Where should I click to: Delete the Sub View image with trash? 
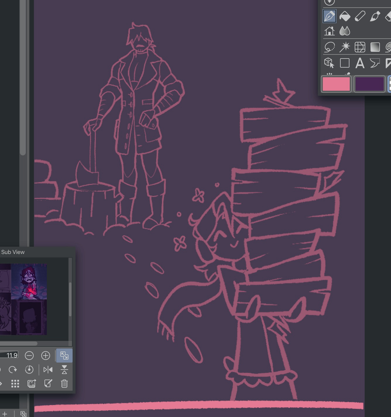click(x=64, y=383)
